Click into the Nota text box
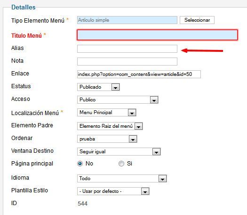Image resolution: width=247 pixels, height=215 pixels. (x=127, y=61)
